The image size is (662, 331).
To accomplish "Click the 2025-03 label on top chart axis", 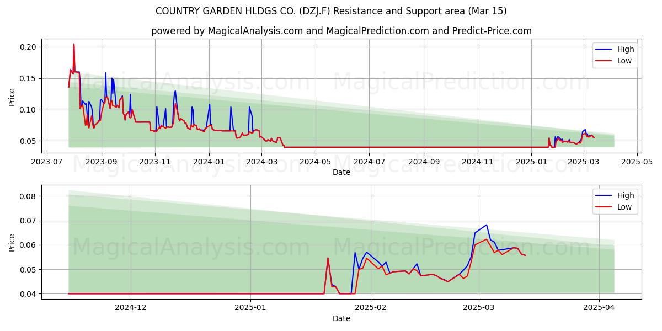I will [x=584, y=162].
